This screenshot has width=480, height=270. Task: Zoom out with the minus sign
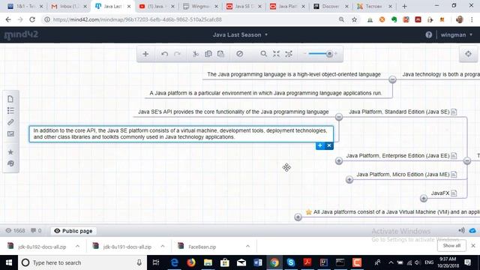tap(304, 54)
